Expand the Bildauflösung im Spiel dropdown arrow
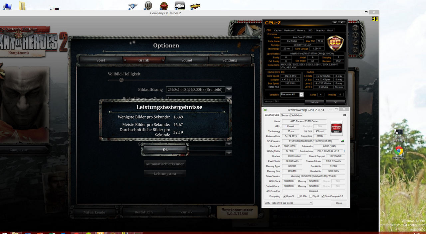Screen dimensions: 426x234 click(x=229, y=98)
